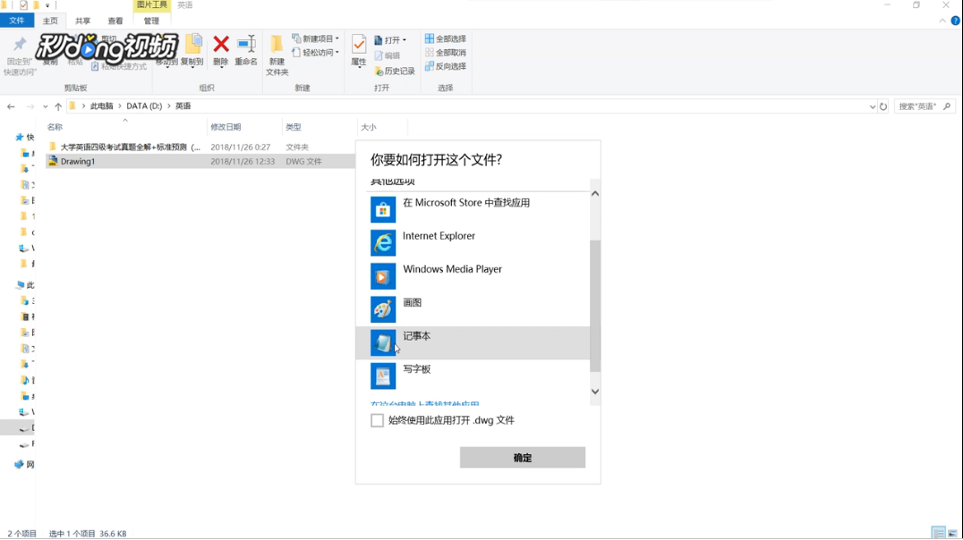Choose the Notepad (记事本) app icon

pyautogui.click(x=383, y=343)
